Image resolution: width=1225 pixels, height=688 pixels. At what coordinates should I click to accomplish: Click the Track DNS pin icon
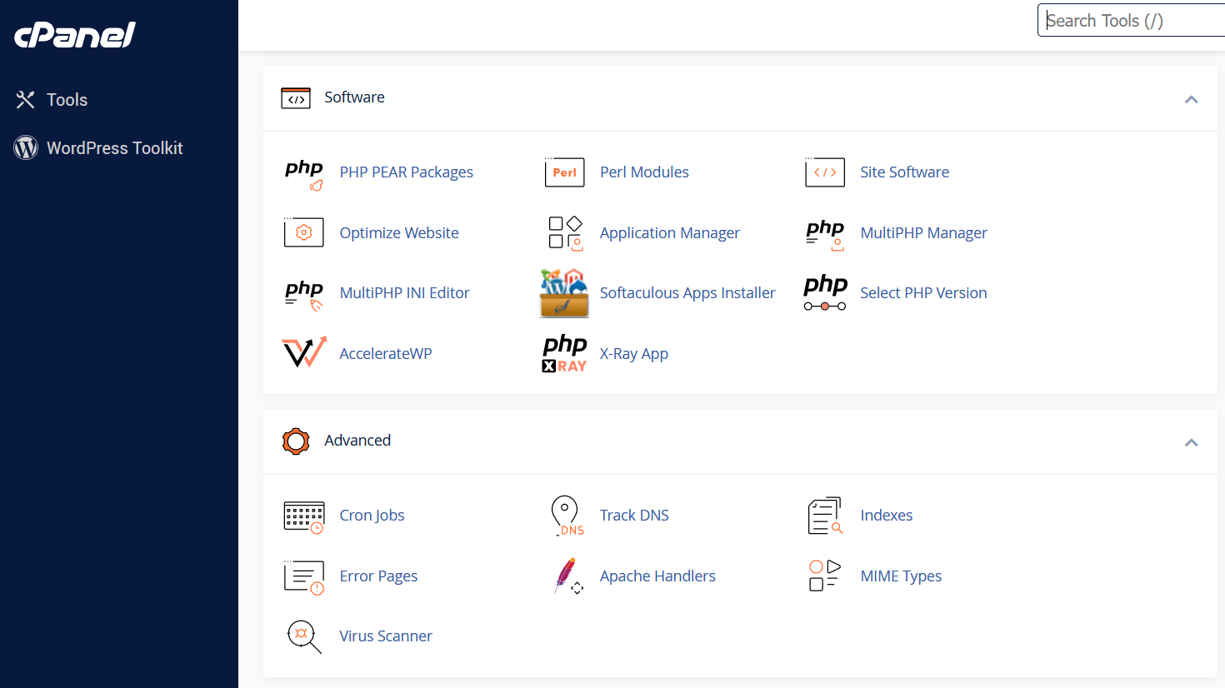566,516
